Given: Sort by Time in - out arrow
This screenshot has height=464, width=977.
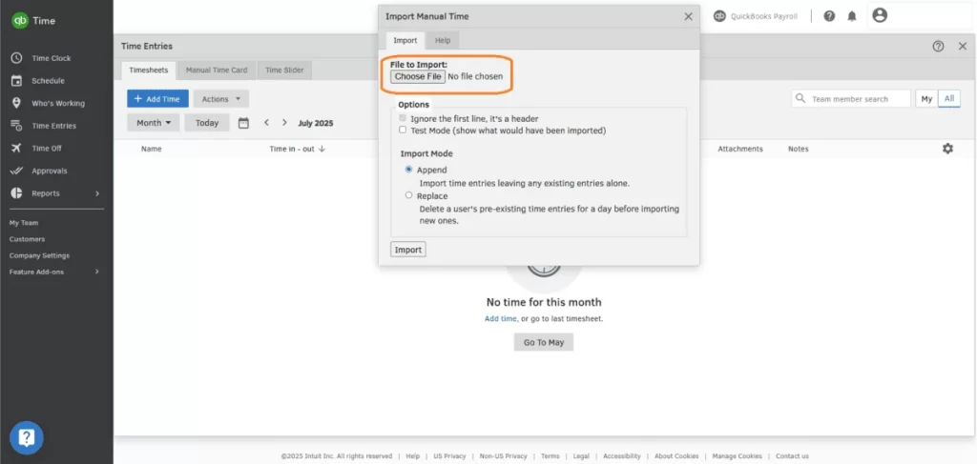Looking at the screenshot, I should coord(322,150).
